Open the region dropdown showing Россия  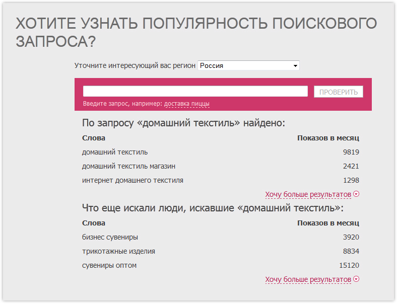point(248,65)
